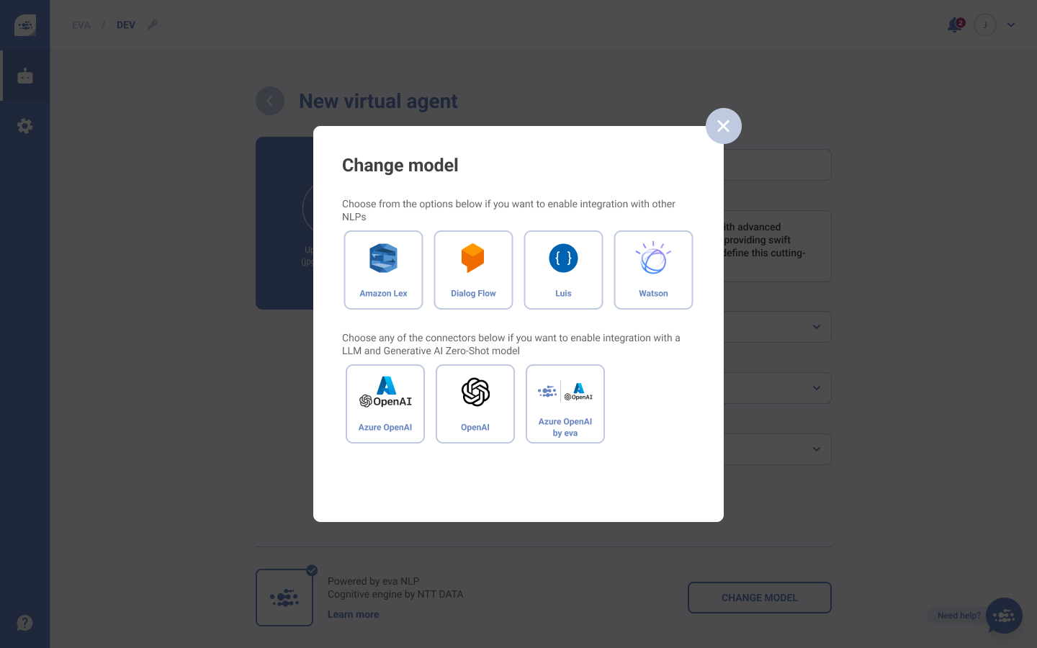Choose the Dialog Flow integration card
The width and height of the screenshot is (1037, 648).
click(473, 270)
